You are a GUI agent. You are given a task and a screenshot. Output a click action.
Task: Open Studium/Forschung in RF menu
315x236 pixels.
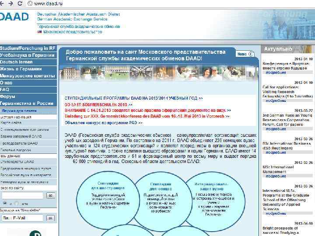pos(28,48)
